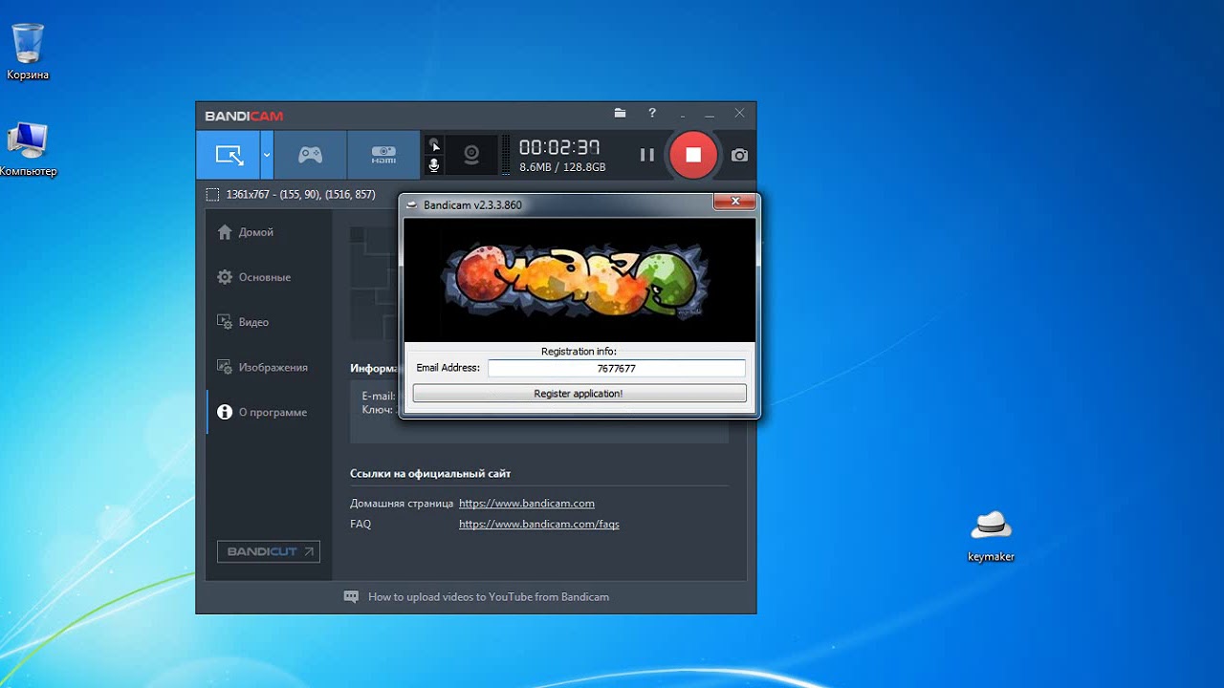Viewport: 1224px width, 688px height.
Task: Open the Видео settings tab
Action: coord(269,322)
